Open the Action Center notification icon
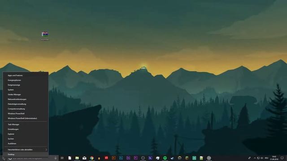This screenshot has width=287, height=161. click(x=282, y=158)
